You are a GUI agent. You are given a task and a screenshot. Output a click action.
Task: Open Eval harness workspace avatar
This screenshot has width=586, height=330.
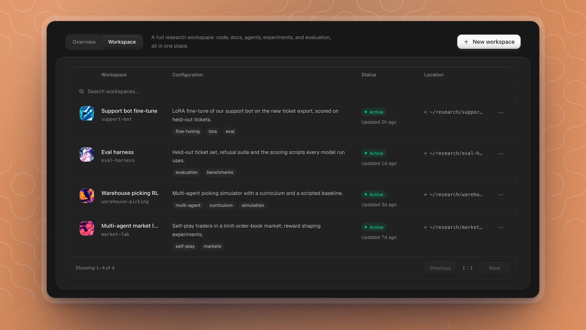(87, 155)
